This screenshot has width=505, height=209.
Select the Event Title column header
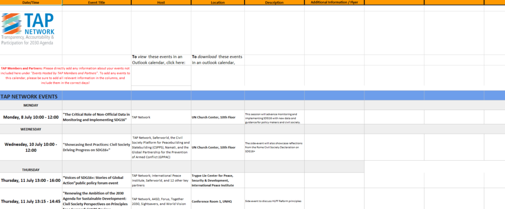tap(96, 2)
